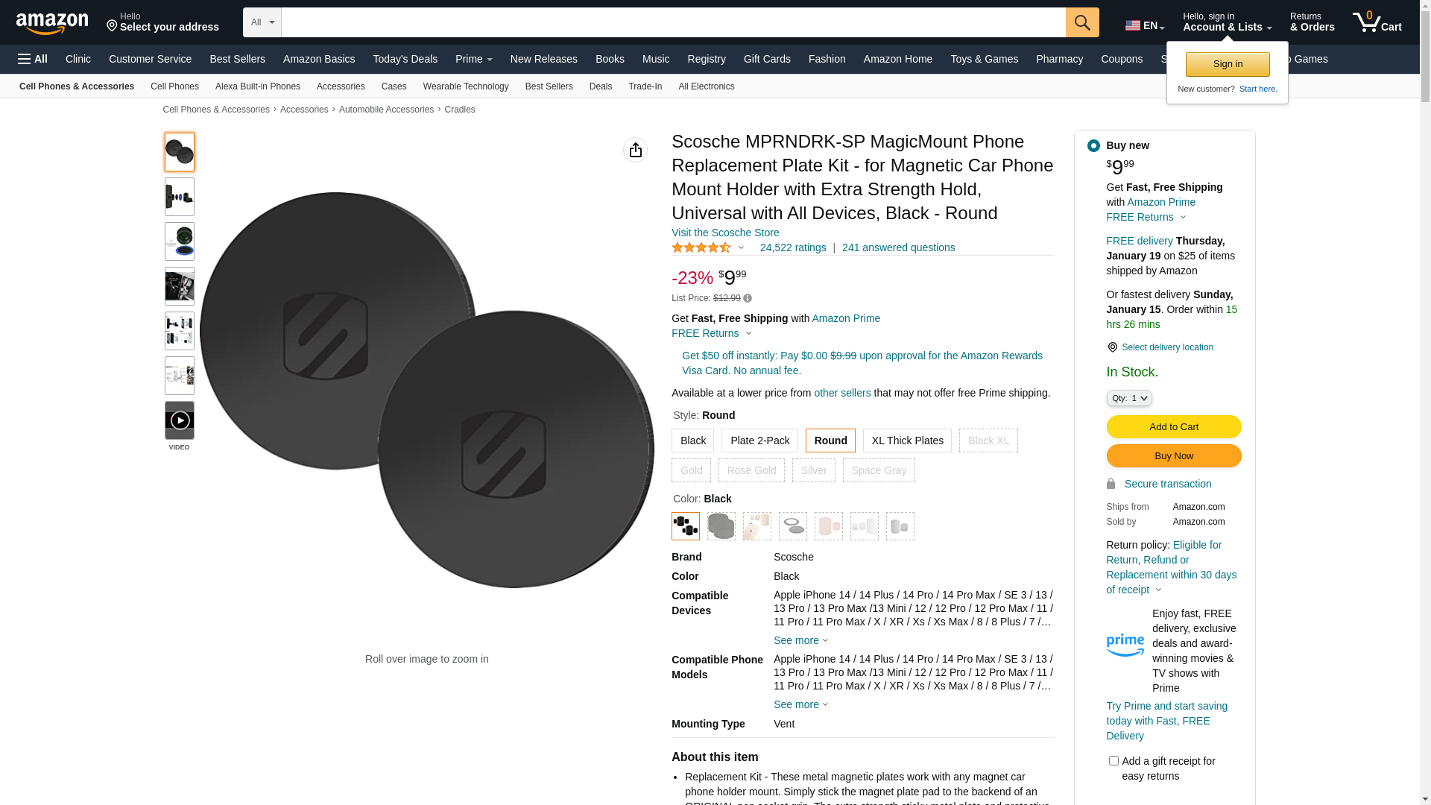Open Wearable Technology subnav item
Screen dimensions: 1431x805
coord(466,86)
